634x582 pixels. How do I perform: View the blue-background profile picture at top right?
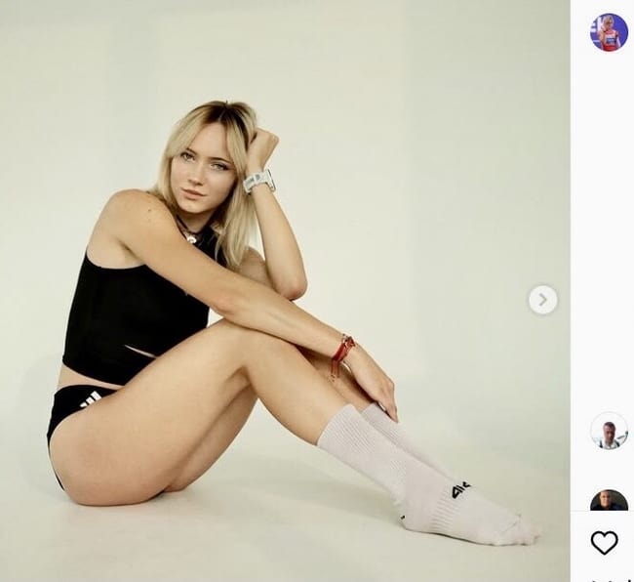(609, 32)
